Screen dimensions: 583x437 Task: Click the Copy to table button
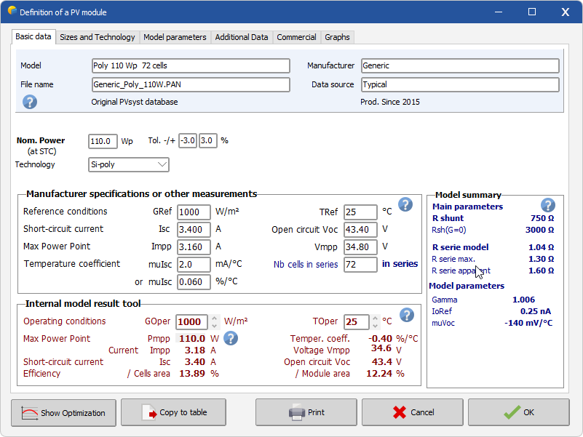point(173,412)
